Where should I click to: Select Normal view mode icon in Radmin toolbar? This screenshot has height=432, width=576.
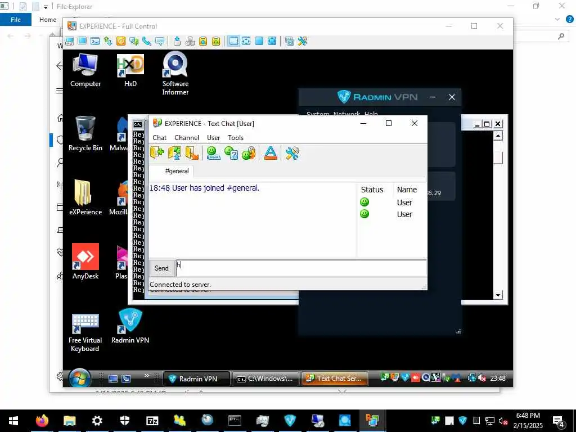pos(233,41)
